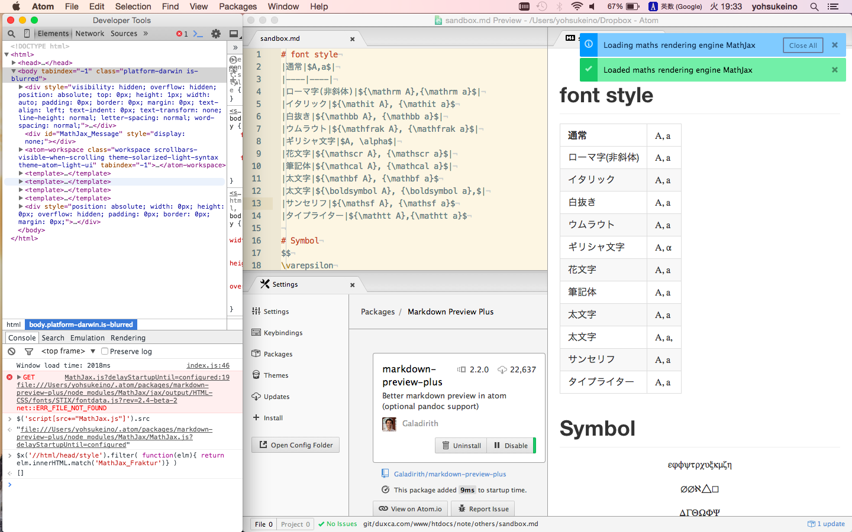This screenshot has width=852, height=532.
Task: Close the sandbox.md editor tab
Action: (353, 39)
